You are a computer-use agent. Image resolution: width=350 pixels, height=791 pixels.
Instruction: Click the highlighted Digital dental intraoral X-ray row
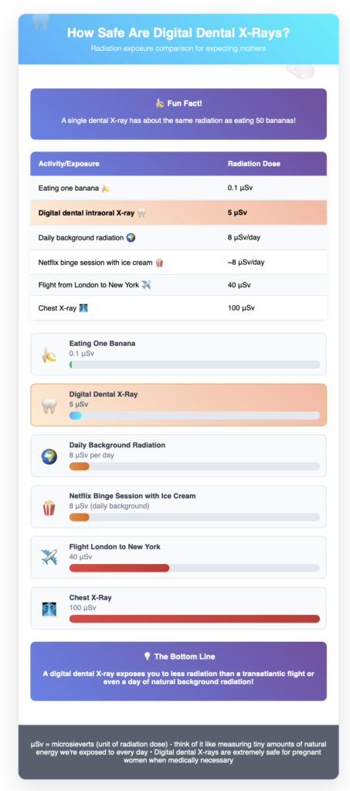pyautogui.click(x=178, y=213)
